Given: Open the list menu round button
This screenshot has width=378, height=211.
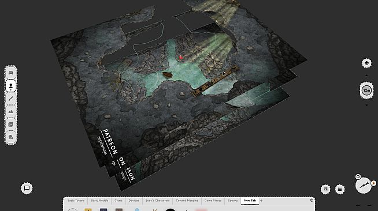Looking at the screenshot, I should click(340, 189).
